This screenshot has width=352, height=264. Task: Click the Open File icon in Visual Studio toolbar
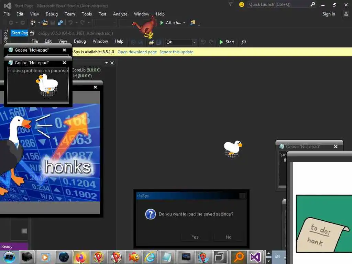click(x=45, y=23)
